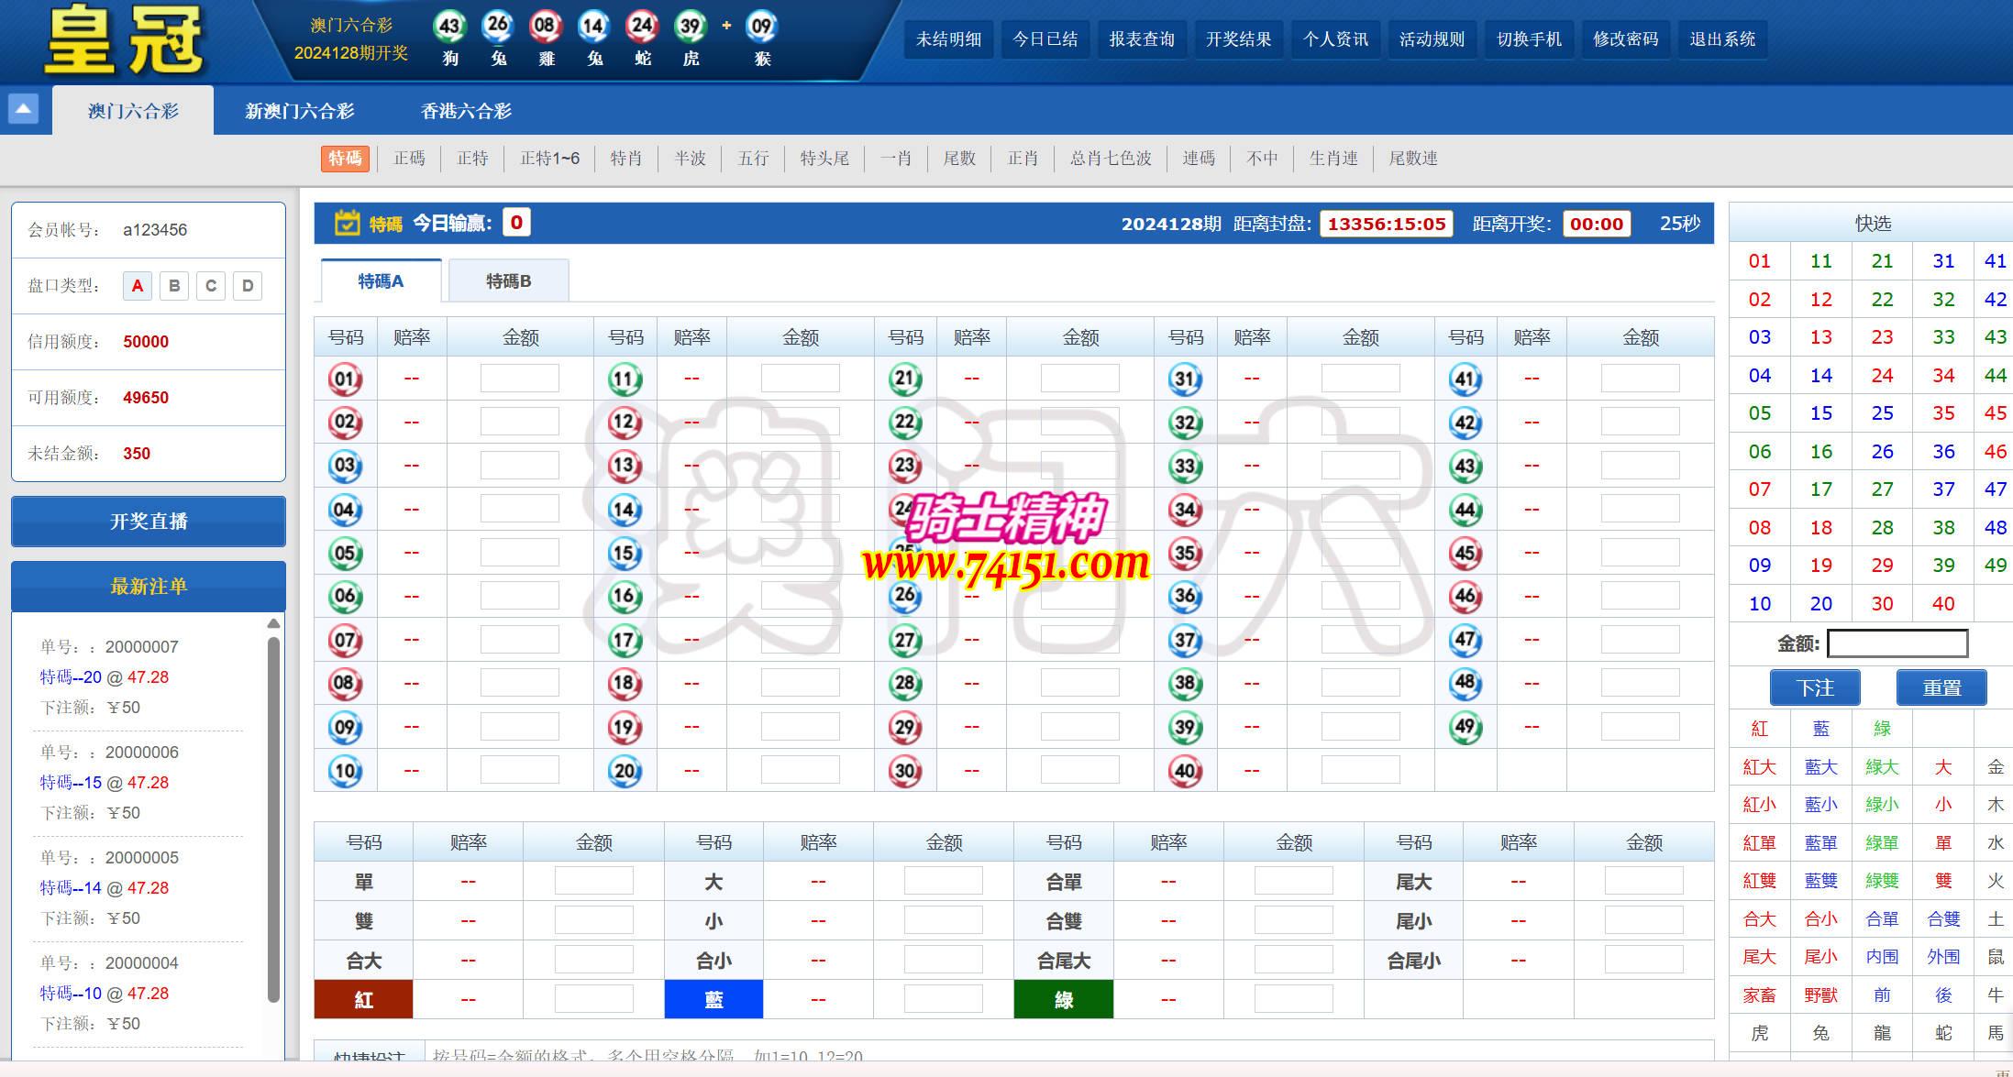Click the 金额 amount input field
The height and width of the screenshot is (1077, 2013).
pyautogui.click(x=1898, y=643)
